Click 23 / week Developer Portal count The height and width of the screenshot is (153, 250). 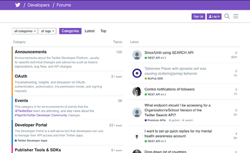tap(116, 125)
